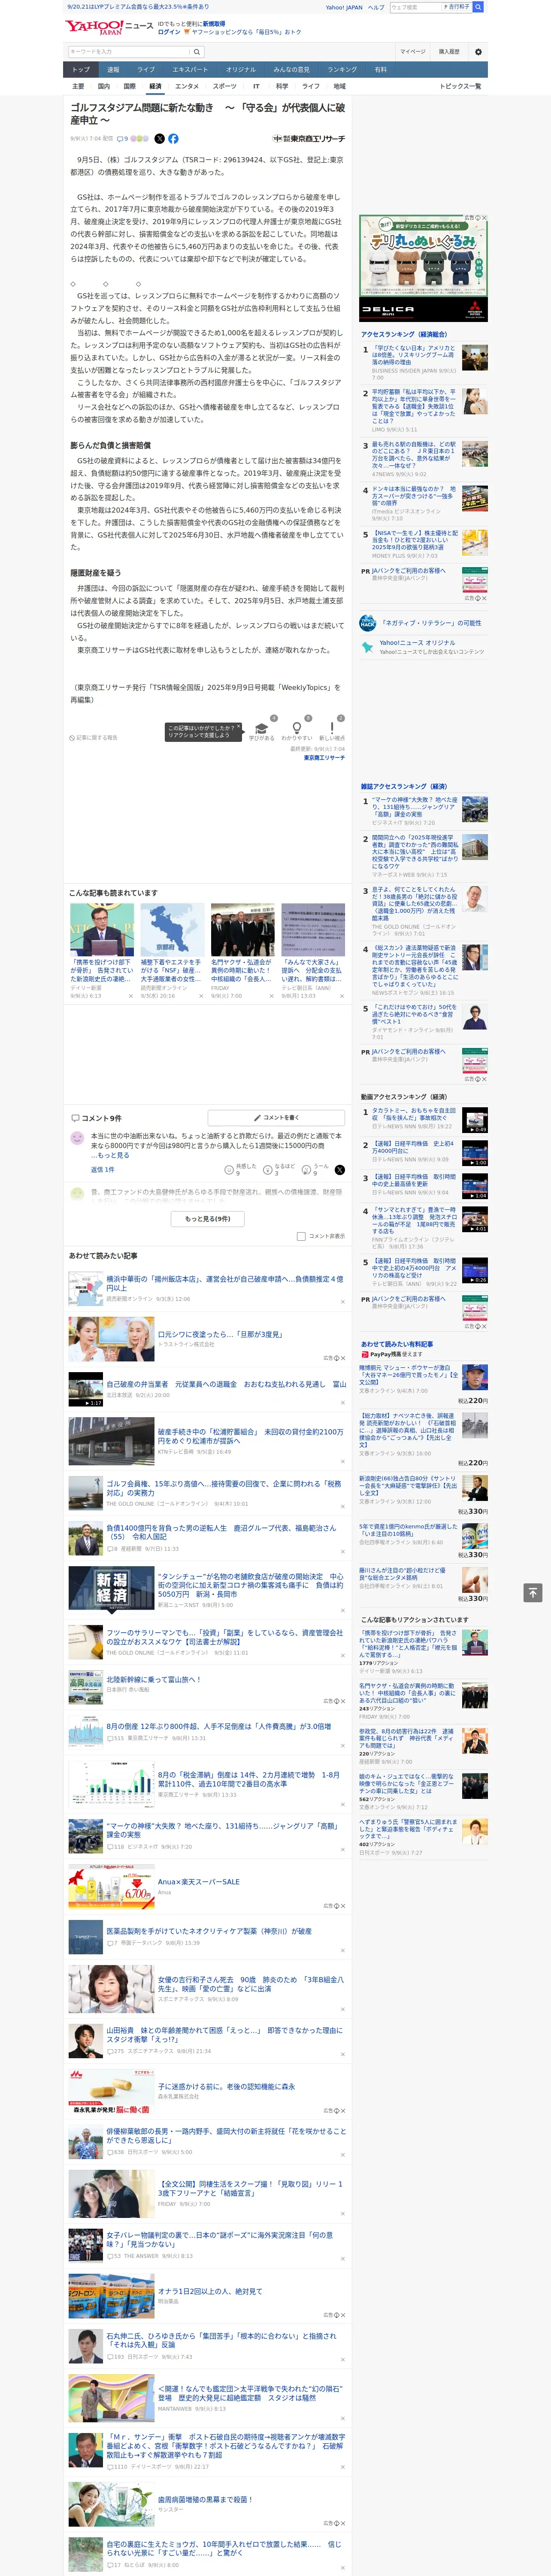
Task: Share the article on Facebook
Action: 173,139
